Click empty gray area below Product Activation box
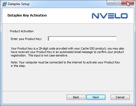Viewport: 136px width, 106px height. 68,81
